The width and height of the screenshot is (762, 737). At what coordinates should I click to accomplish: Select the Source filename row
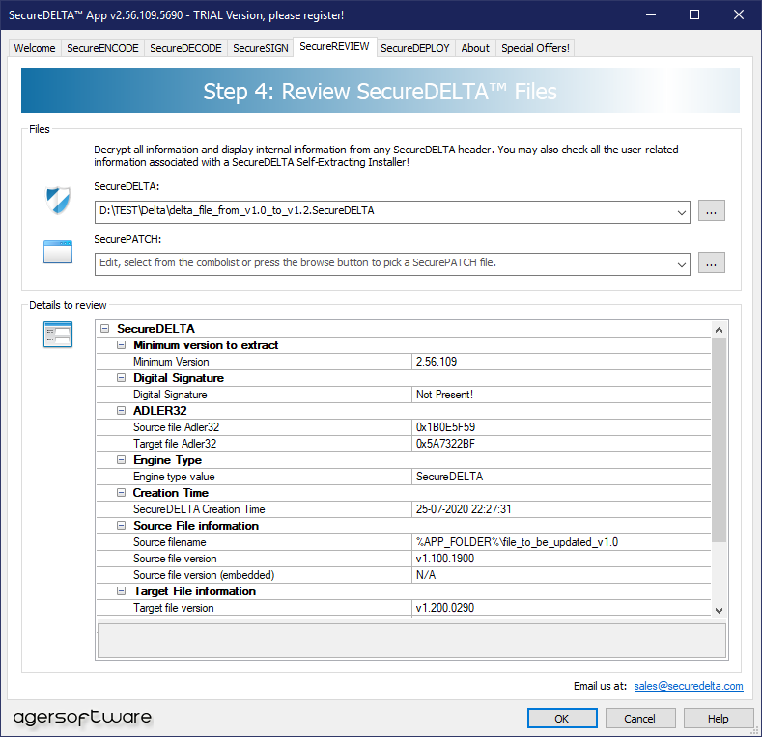pyautogui.click(x=404, y=542)
